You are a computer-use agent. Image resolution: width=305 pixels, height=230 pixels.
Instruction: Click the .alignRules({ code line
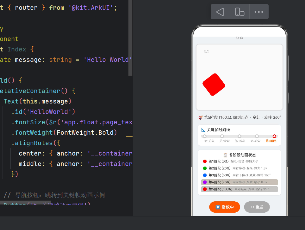pyautogui.click(x=36, y=143)
